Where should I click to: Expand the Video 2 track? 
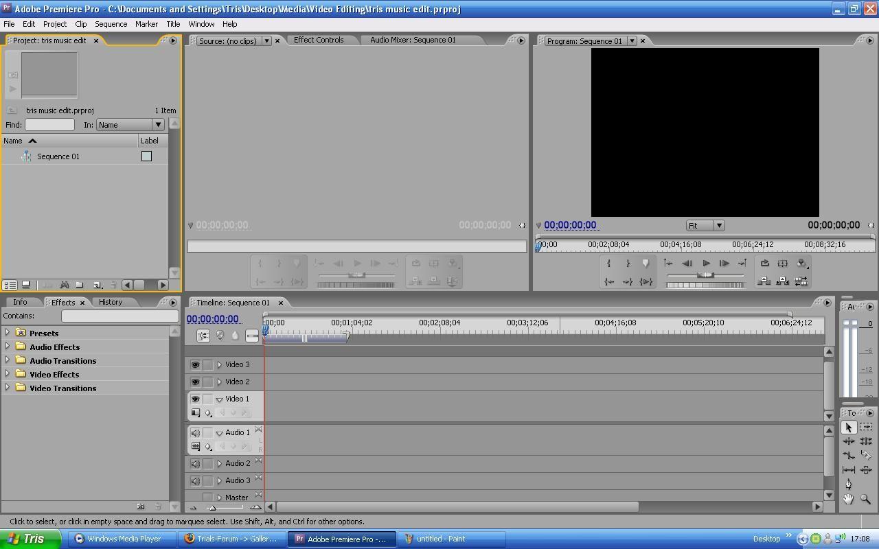coord(220,382)
